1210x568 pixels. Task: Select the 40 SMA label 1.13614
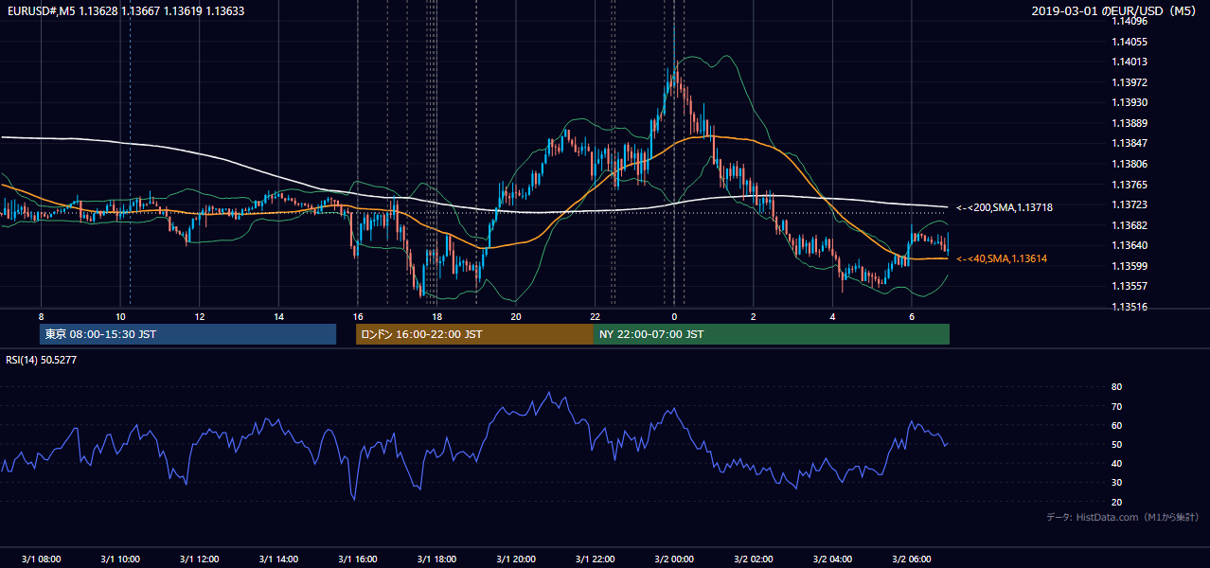coord(1001,258)
